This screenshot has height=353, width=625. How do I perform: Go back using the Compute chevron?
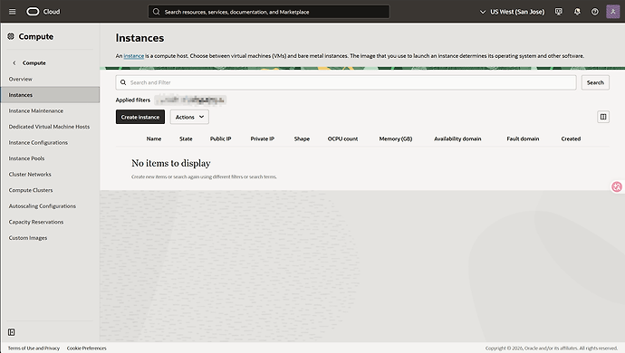tap(14, 63)
